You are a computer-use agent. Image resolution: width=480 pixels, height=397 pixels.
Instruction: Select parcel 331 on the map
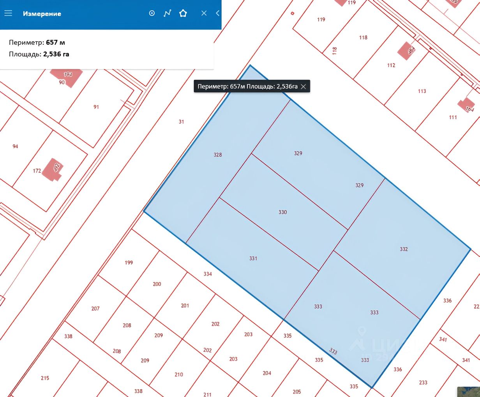[x=253, y=258]
